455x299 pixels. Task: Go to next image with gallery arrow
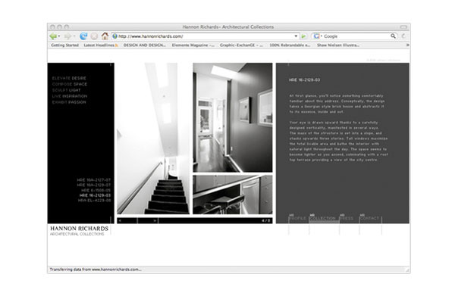pos(155,220)
